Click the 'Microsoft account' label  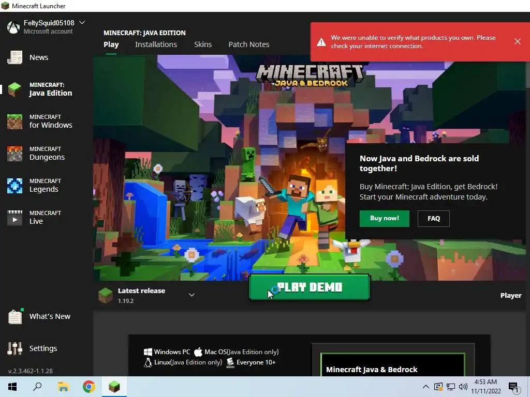point(48,32)
